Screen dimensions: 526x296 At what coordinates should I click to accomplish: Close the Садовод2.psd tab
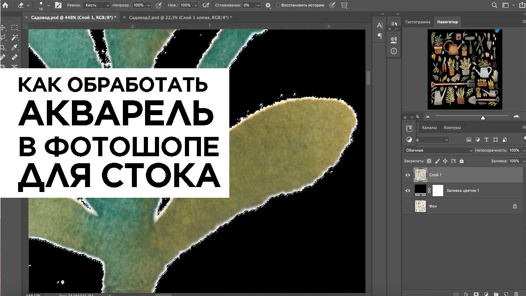coord(124,18)
